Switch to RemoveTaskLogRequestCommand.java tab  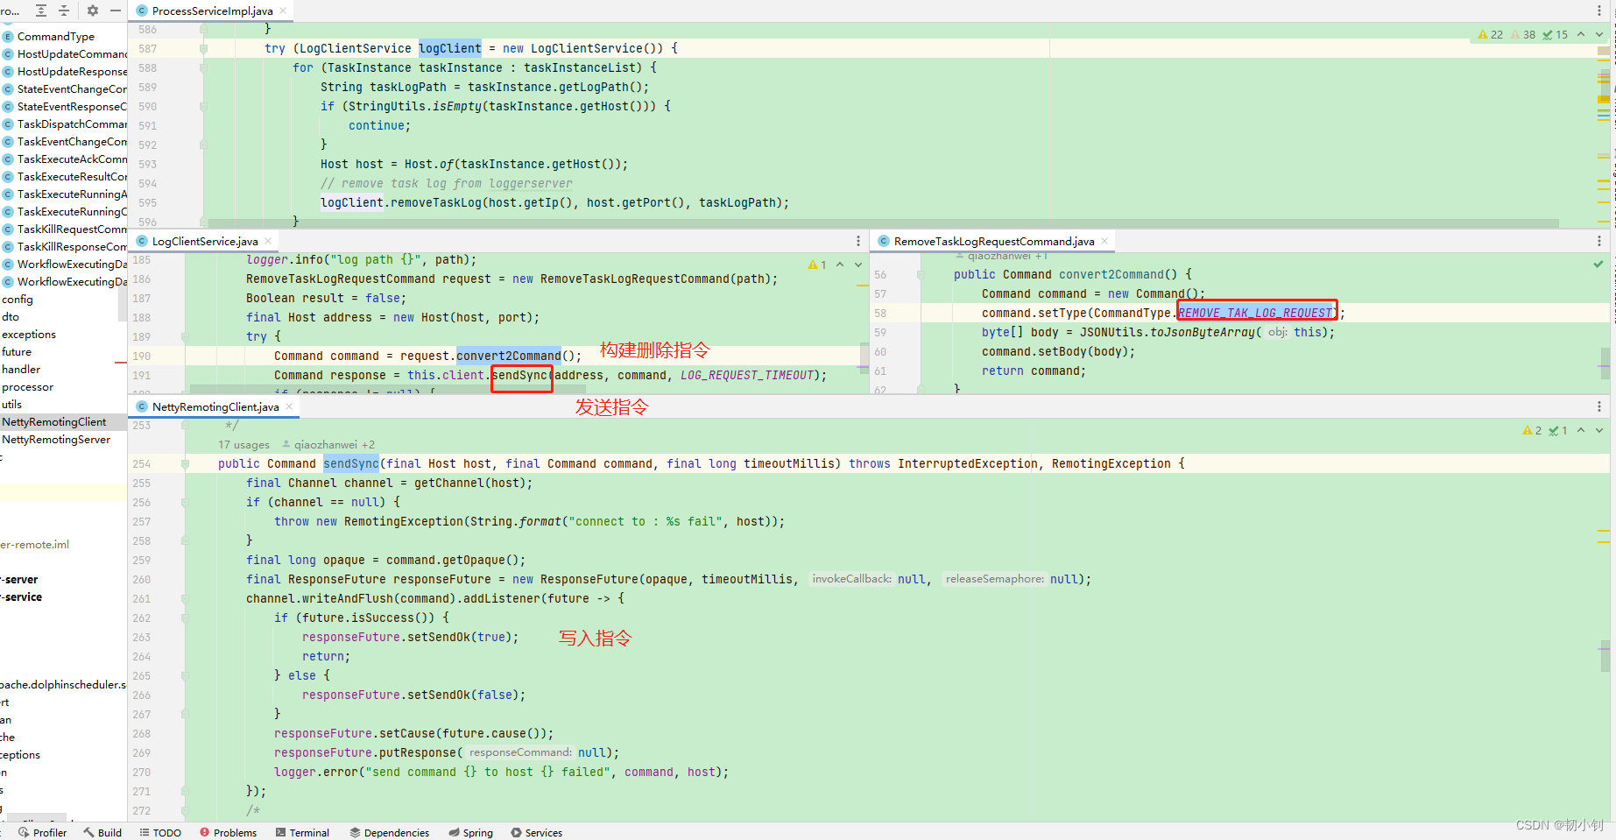click(994, 241)
